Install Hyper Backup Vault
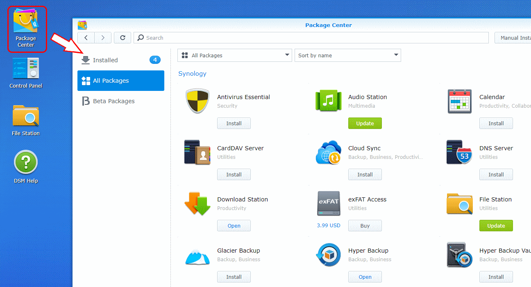This screenshot has height=287, width=531. click(496, 277)
